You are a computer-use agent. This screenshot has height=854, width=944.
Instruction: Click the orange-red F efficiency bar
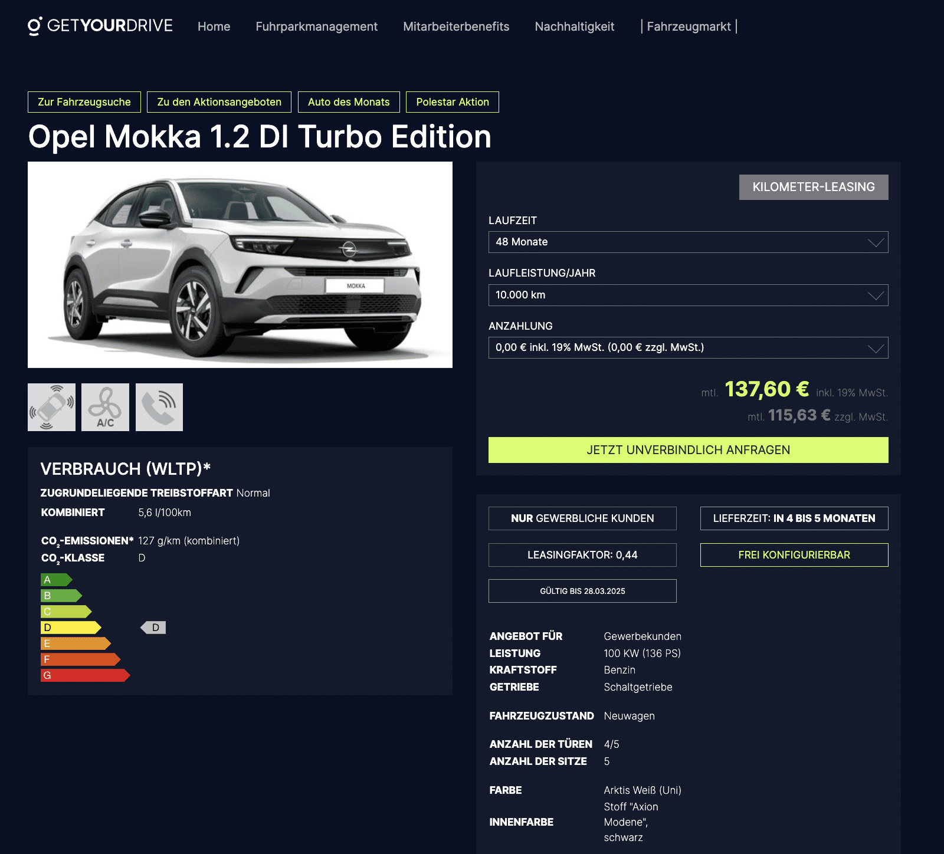(81, 659)
